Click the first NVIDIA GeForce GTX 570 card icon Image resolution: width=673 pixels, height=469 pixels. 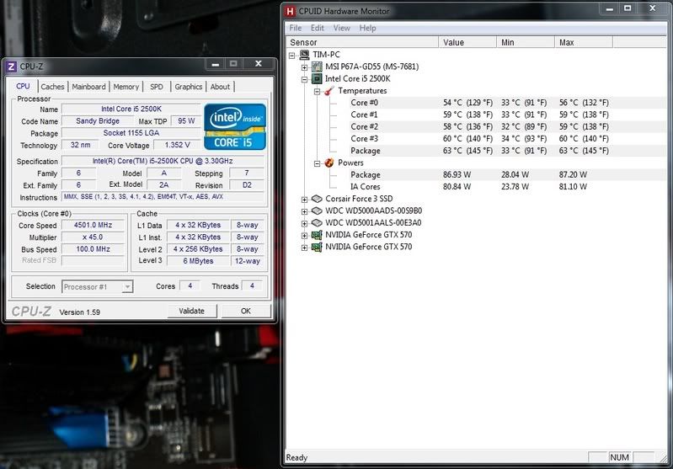[317, 235]
